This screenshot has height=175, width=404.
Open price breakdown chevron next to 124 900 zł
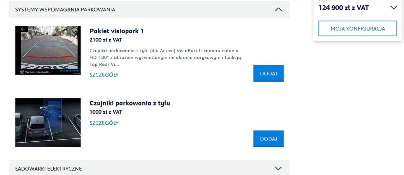pos(393,8)
